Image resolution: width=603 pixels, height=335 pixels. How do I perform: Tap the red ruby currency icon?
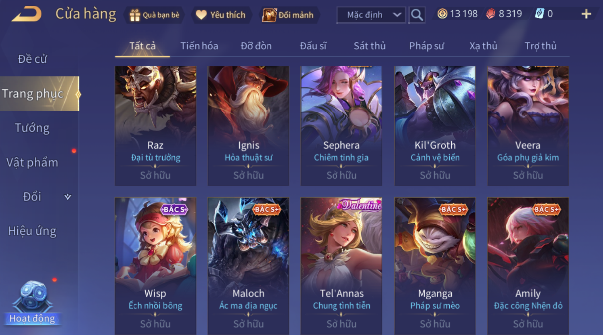pos(491,14)
